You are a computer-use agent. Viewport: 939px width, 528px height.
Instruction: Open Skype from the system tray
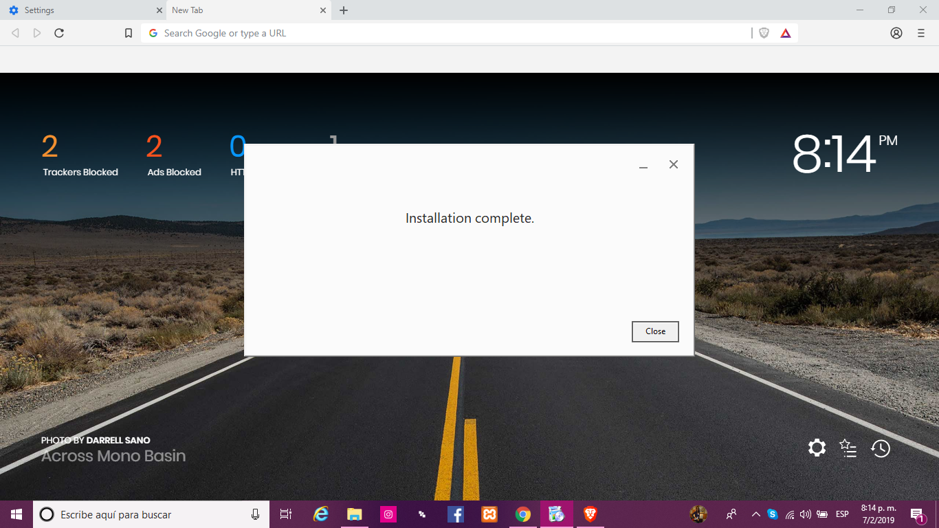pos(773,514)
